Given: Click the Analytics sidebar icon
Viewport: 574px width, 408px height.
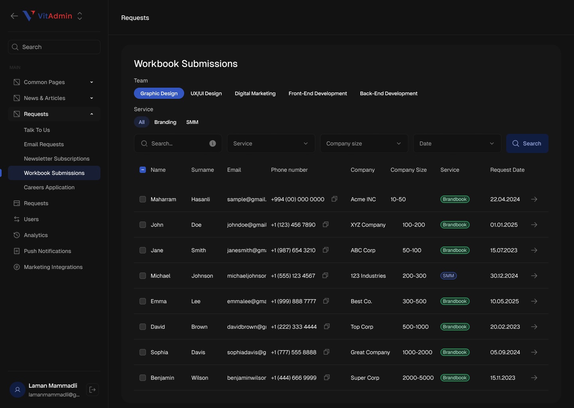Looking at the screenshot, I should pyautogui.click(x=17, y=235).
